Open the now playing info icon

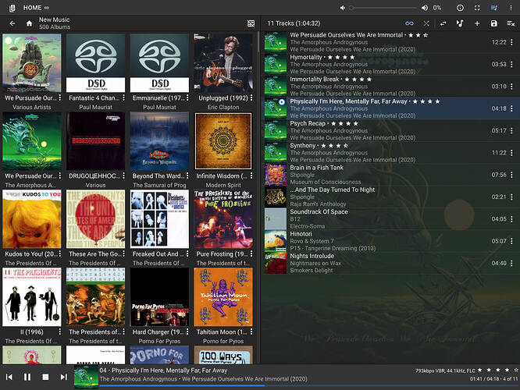pyautogui.click(x=460, y=8)
